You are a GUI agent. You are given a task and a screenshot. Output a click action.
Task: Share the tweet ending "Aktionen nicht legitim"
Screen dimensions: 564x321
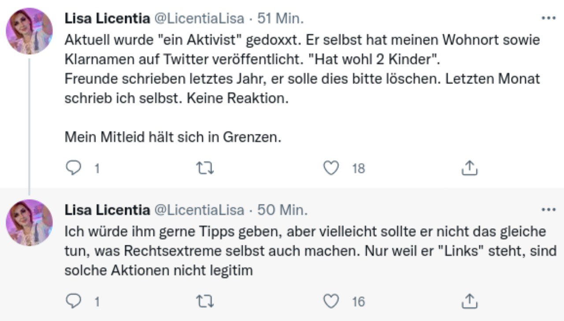click(469, 301)
